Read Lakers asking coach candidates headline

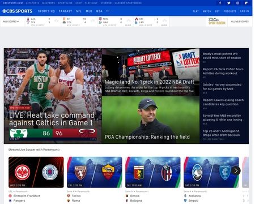pos(223,102)
